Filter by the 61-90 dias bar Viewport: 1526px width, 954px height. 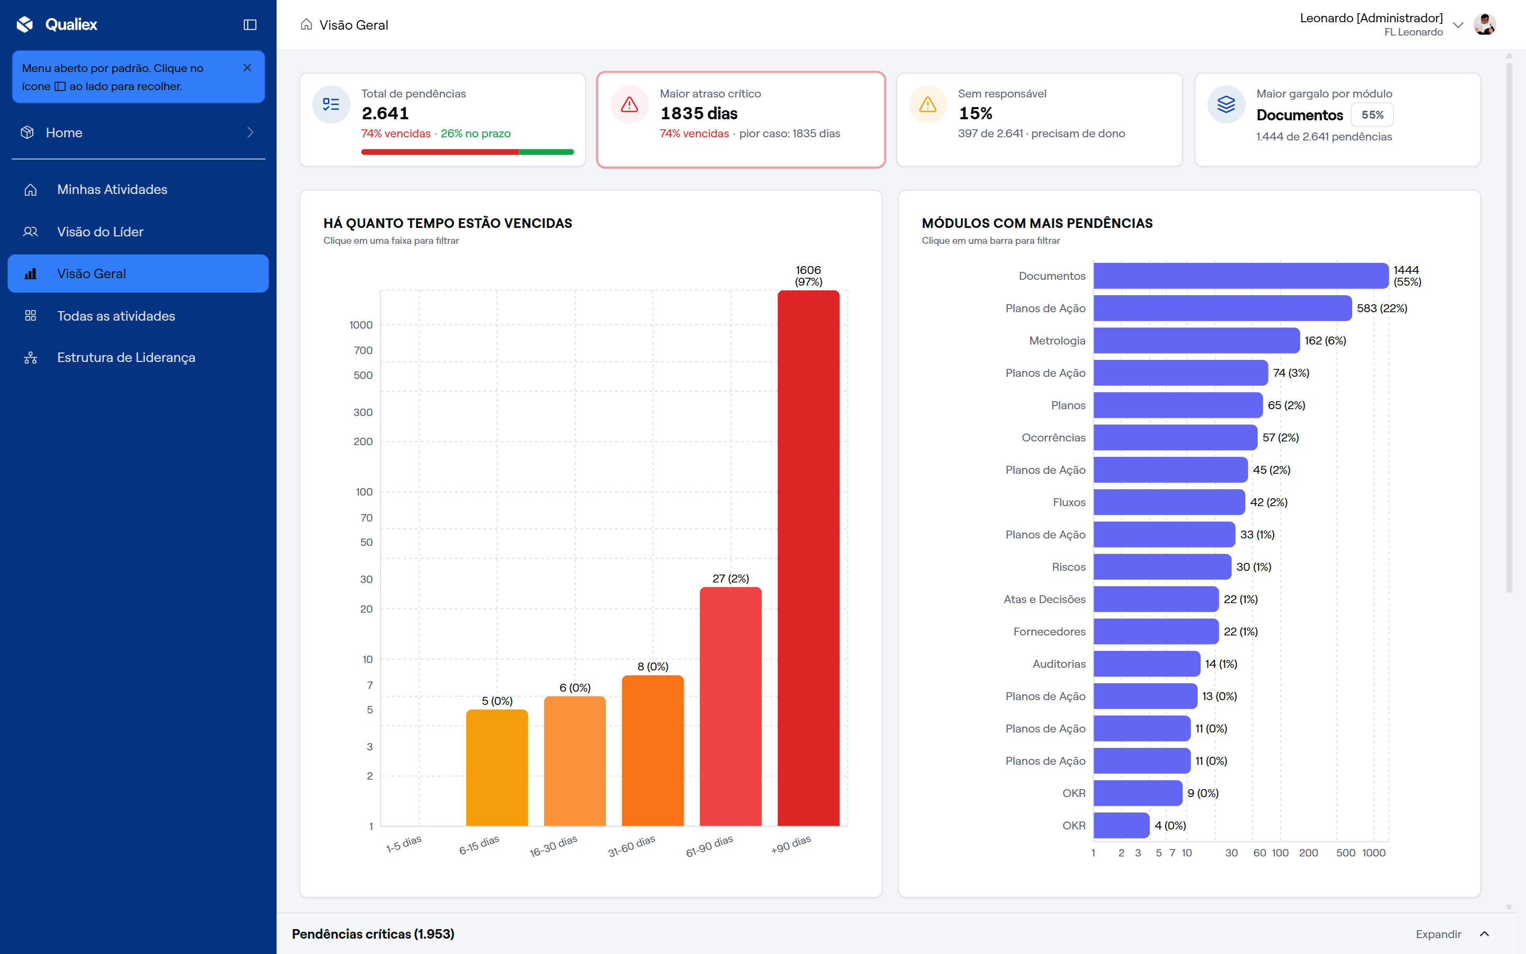point(730,706)
